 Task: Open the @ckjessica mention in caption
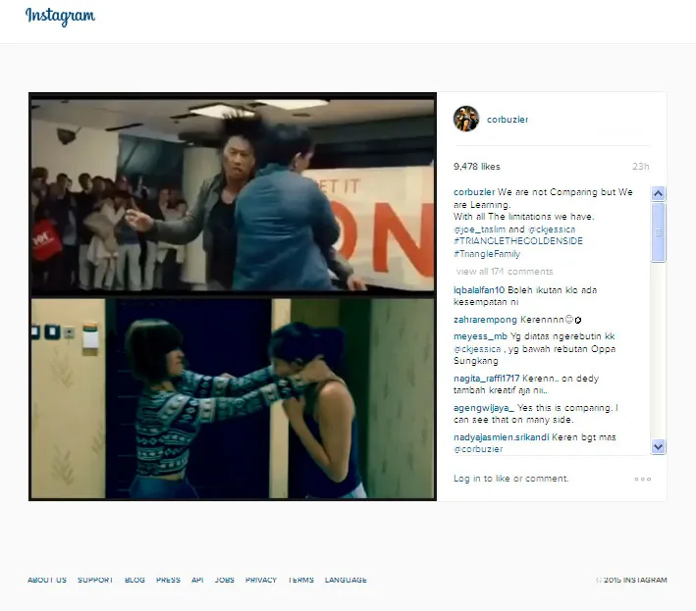click(x=552, y=229)
